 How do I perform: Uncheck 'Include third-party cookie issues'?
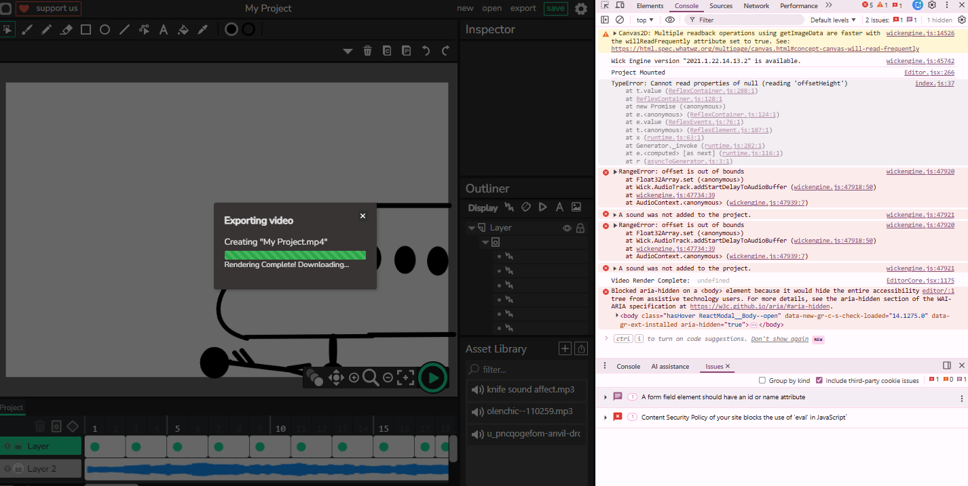click(x=819, y=381)
